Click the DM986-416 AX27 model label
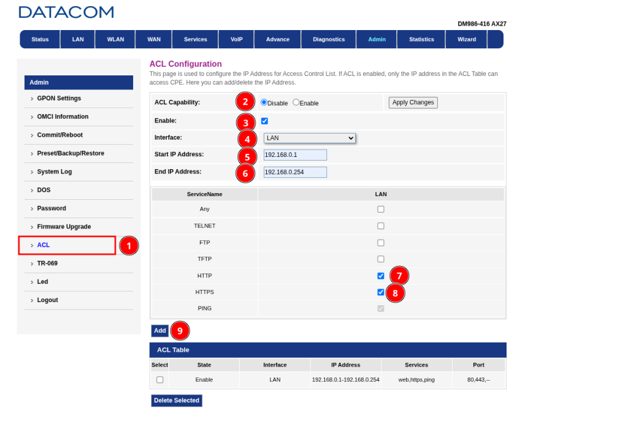The height and width of the screenshot is (429, 628). tap(482, 24)
